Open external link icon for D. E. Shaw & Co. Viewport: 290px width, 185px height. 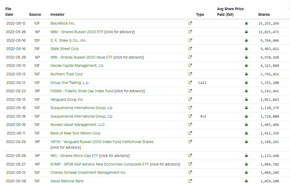point(190,40)
